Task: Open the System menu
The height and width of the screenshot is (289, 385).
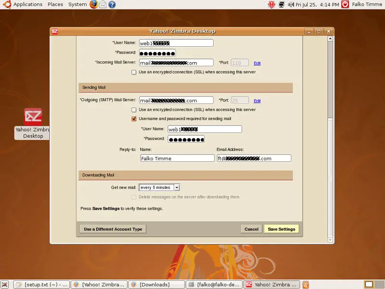Action: [x=77, y=4]
